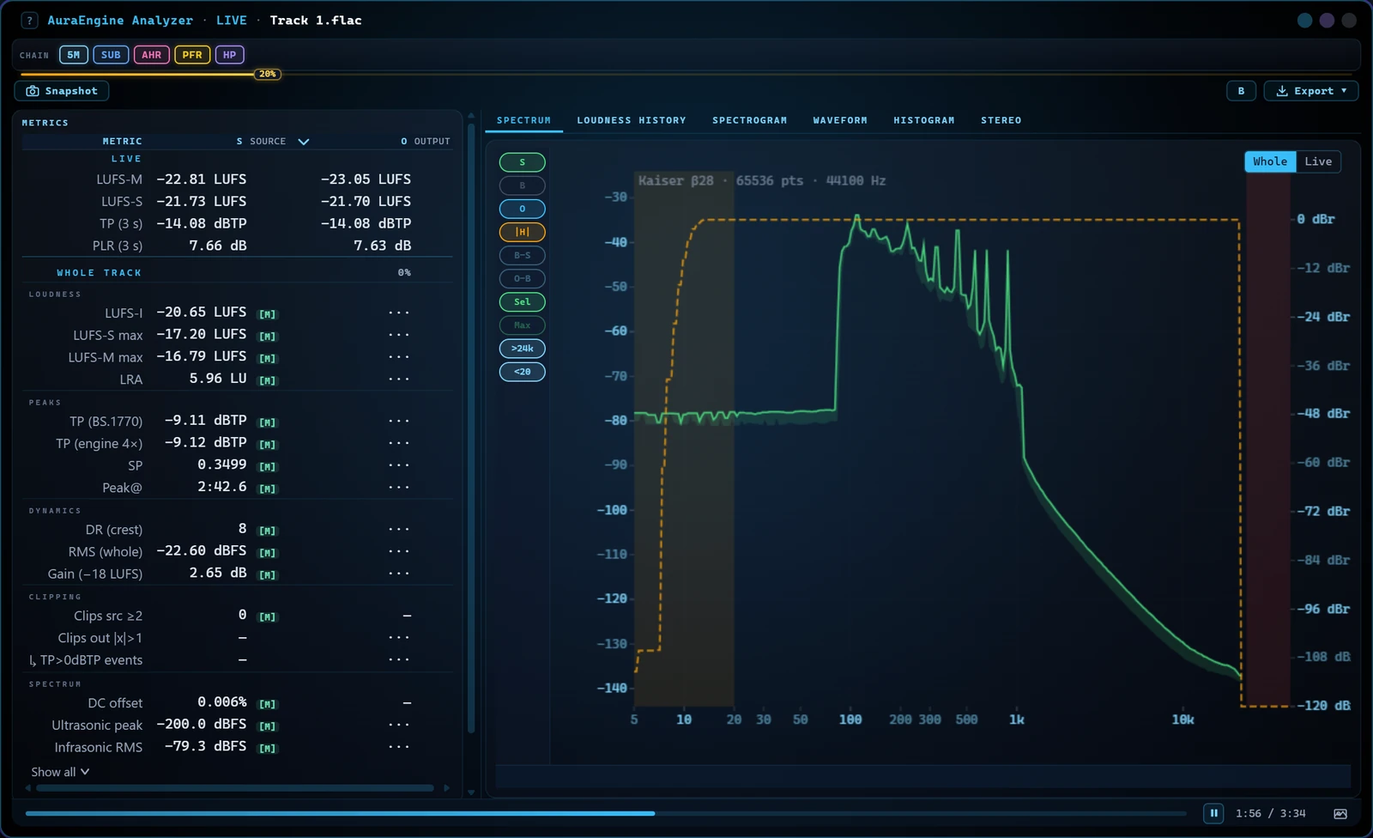Click the LUFS-M source value −22.81 LUFS

202,179
